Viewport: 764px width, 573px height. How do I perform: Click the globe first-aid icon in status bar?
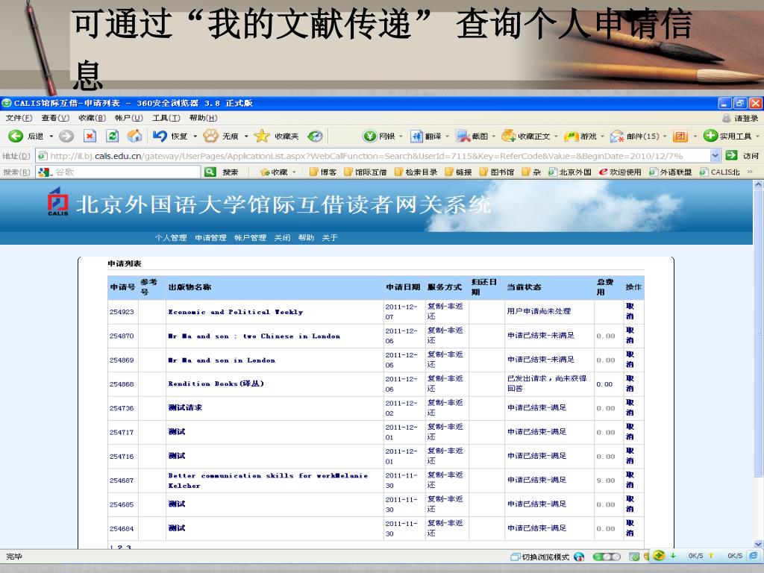point(579,557)
